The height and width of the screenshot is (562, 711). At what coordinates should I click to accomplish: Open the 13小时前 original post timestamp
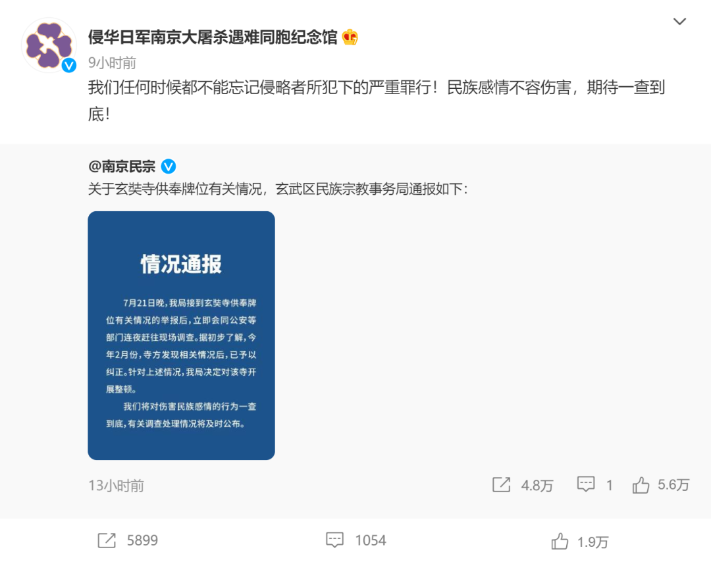coord(116,486)
